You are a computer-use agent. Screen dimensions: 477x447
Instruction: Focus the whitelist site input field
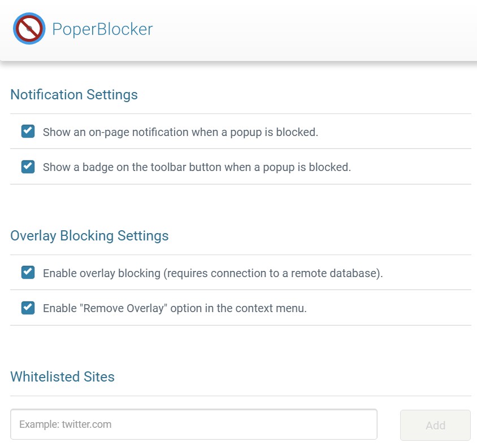tap(193, 424)
